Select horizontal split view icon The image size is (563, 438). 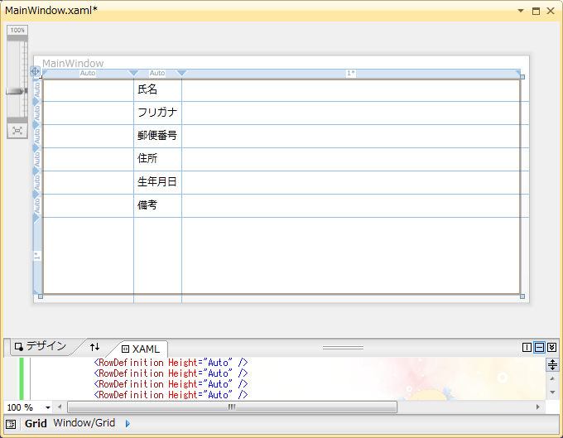coord(539,347)
